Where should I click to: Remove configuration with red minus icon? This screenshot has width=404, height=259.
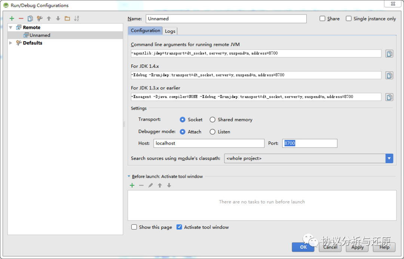21,19
